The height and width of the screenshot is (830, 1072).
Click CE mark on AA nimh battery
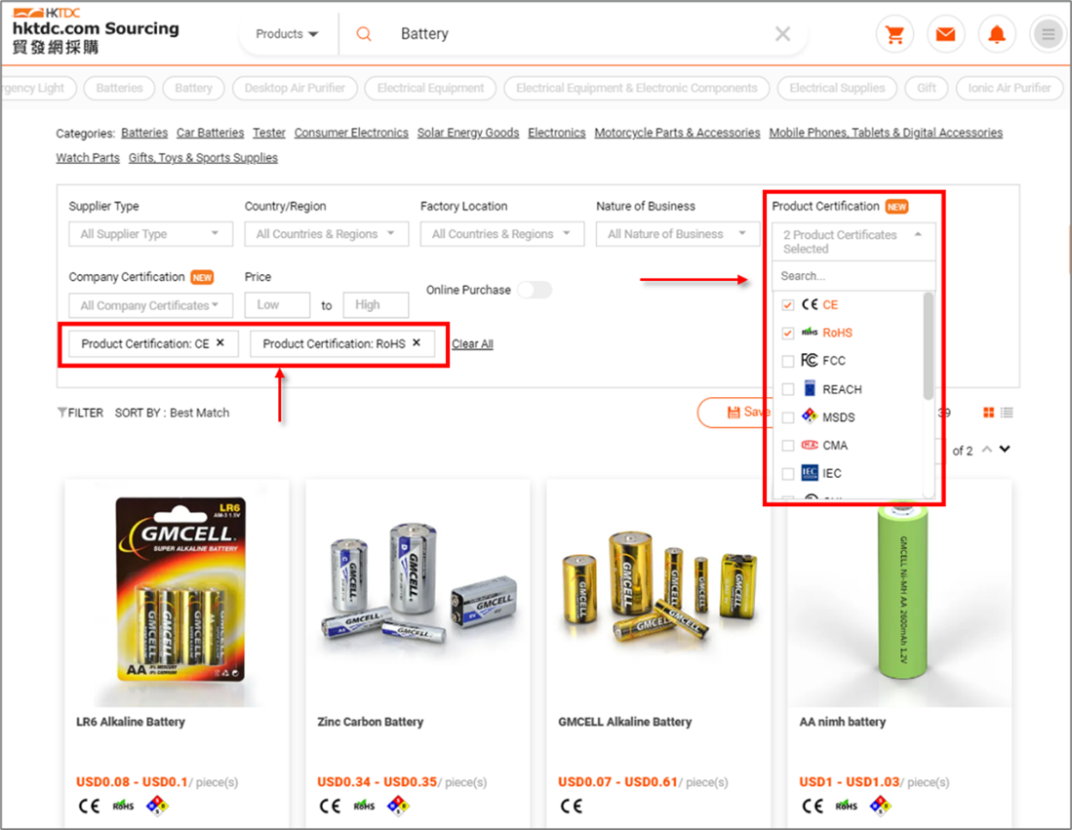[x=813, y=806]
